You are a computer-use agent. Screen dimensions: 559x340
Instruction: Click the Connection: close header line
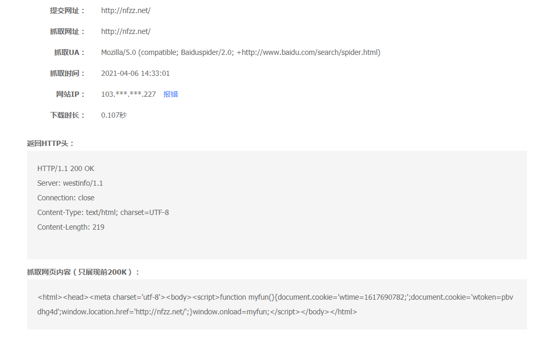click(x=66, y=198)
